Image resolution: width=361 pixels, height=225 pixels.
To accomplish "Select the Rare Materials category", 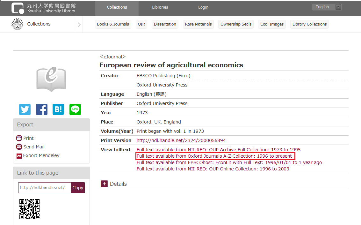I will (198, 24).
